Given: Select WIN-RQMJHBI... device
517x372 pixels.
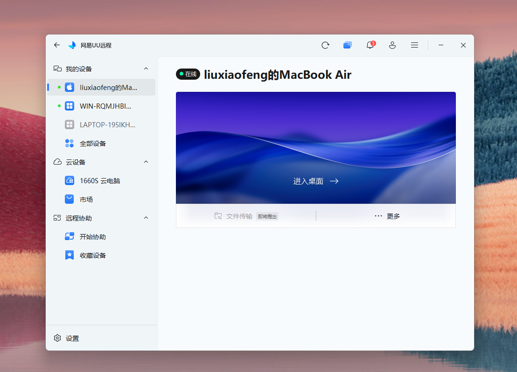Looking at the screenshot, I should [101, 106].
